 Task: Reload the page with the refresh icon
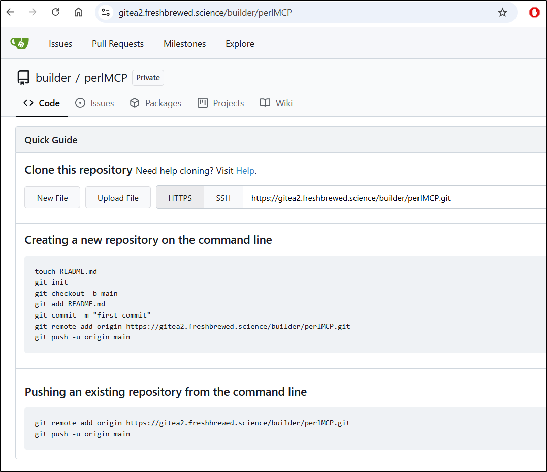55,12
